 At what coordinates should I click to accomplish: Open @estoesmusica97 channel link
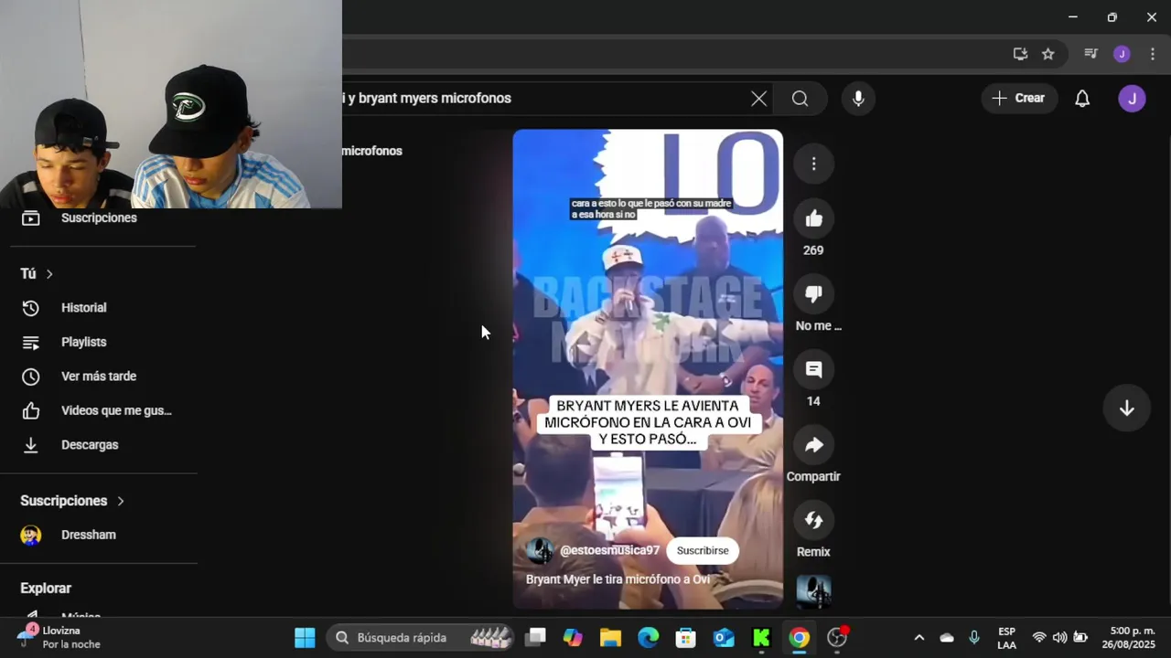609,551
